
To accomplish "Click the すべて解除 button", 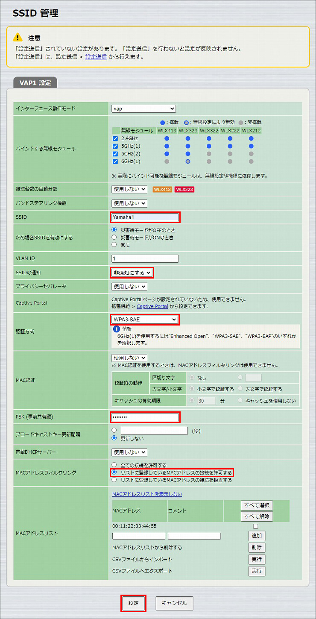I will point(257,516).
